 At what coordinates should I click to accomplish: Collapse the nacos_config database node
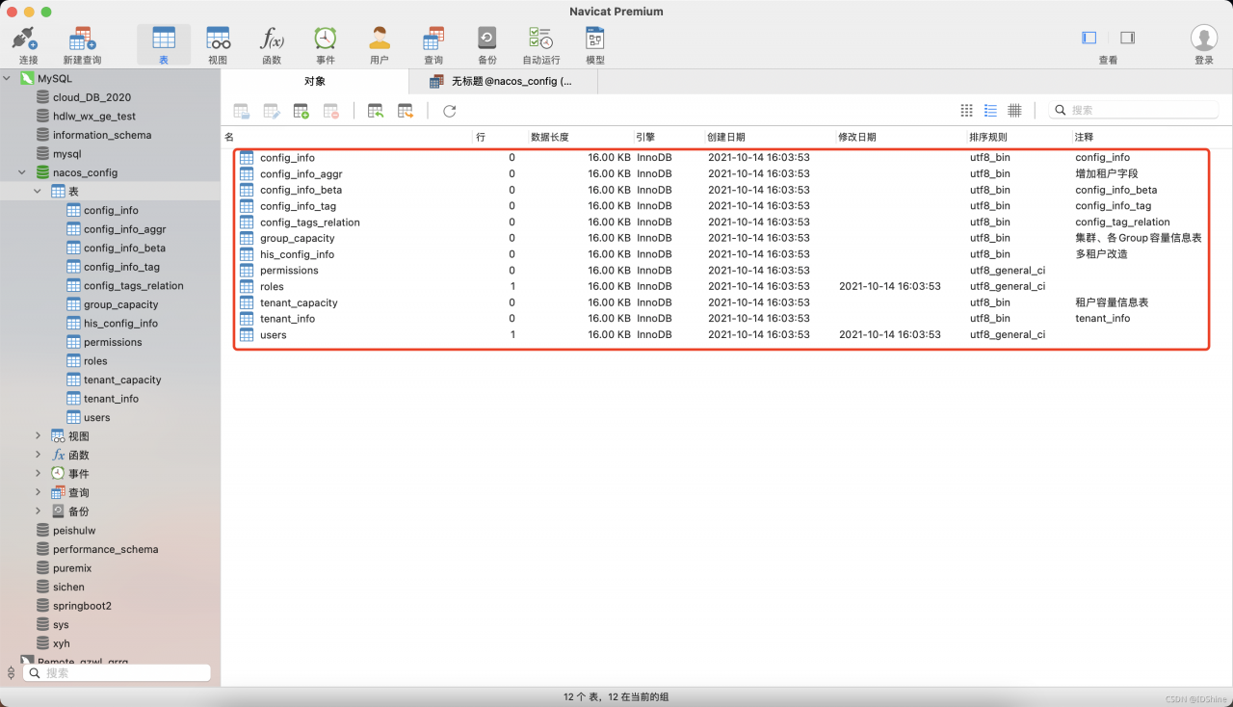coord(22,172)
